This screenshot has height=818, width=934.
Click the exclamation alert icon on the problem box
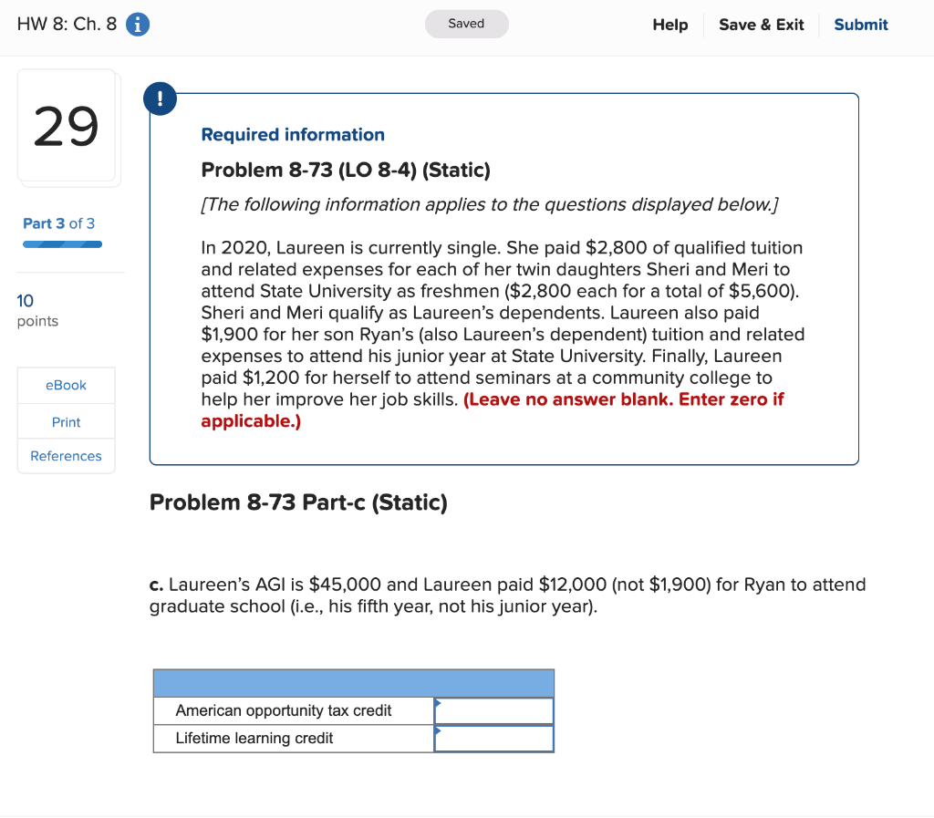pyautogui.click(x=160, y=98)
